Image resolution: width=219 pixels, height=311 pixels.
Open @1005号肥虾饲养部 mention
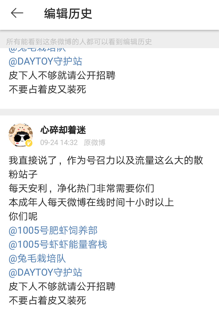coord(53,231)
